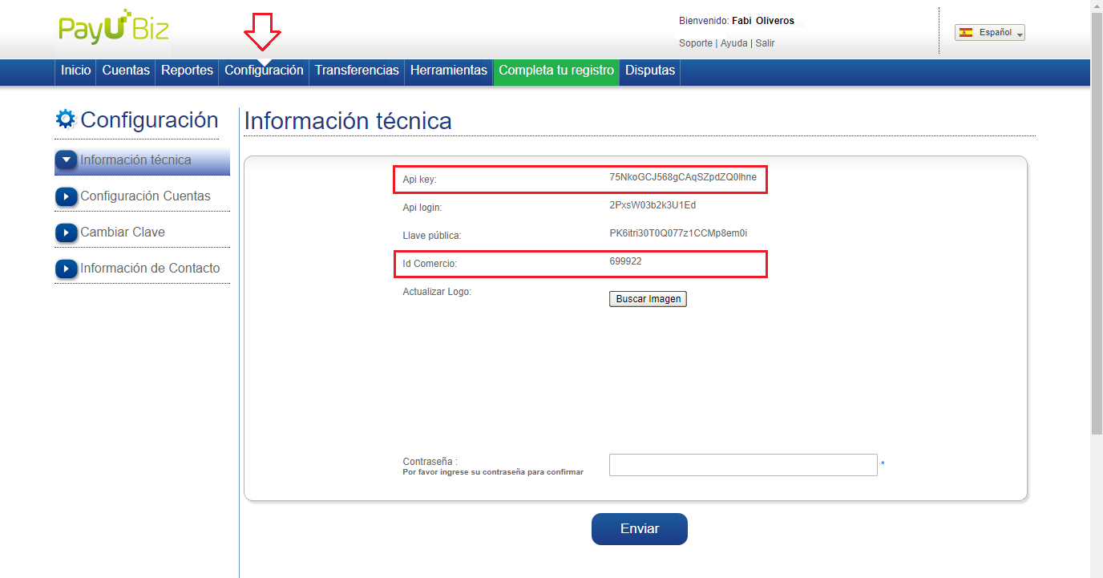Open the Español language dropdown
Viewport: 1103px width, 578px height.
point(990,33)
